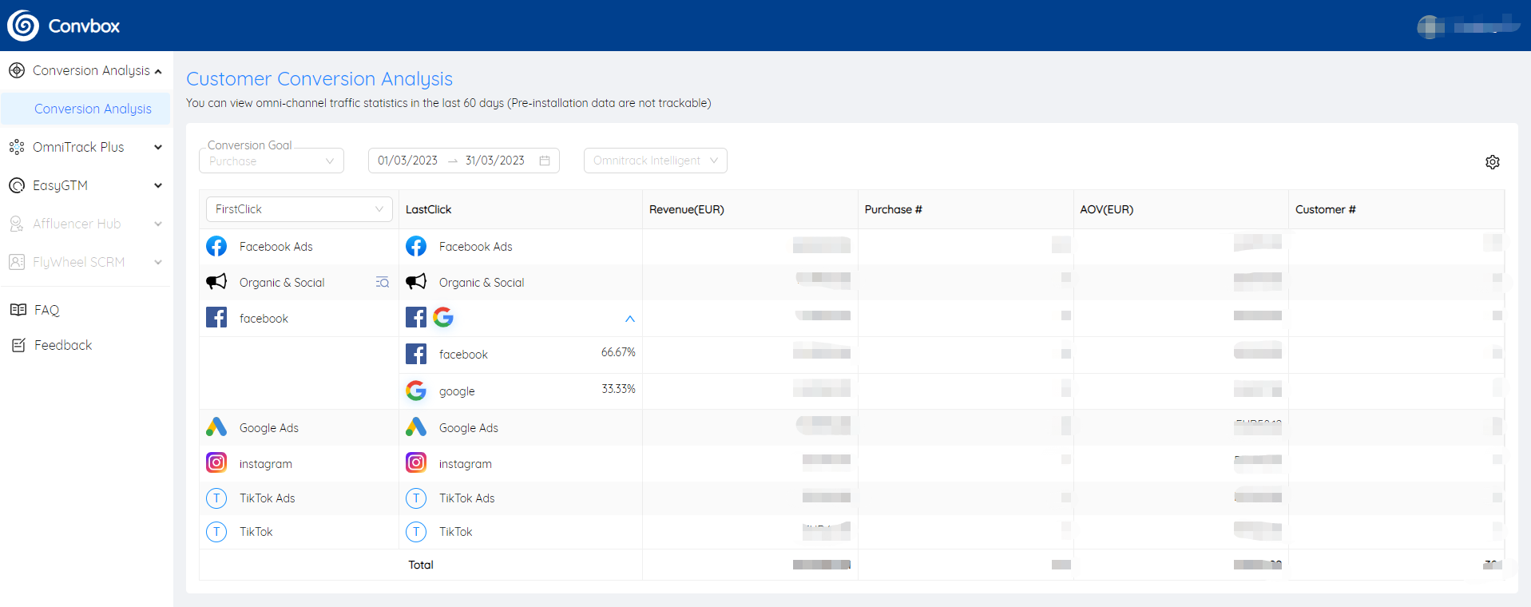Click the FlyWheel SCRM sidebar icon
Image resolution: width=1531 pixels, height=607 pixels.
pyautogui.click(x=17, y=262)
